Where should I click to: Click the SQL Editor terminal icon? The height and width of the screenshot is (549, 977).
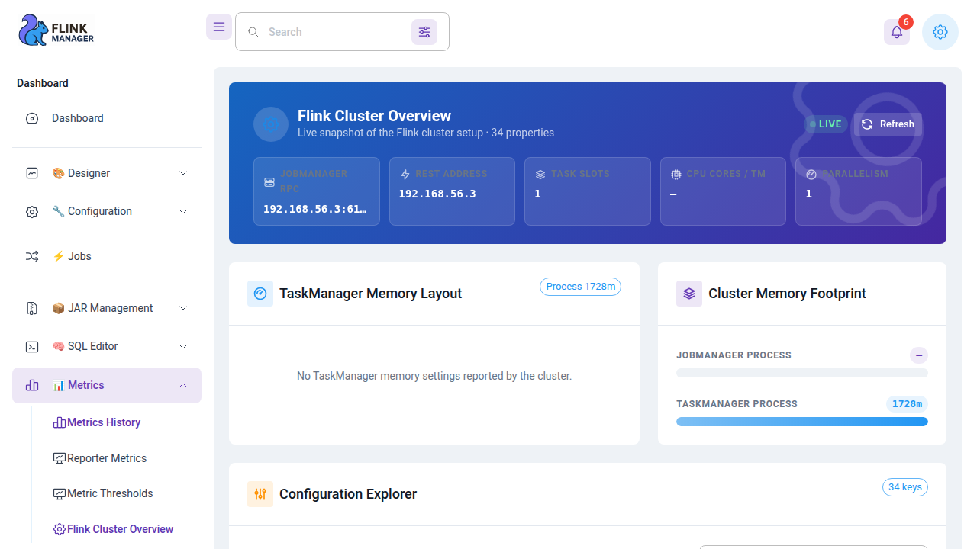(32, 346)
